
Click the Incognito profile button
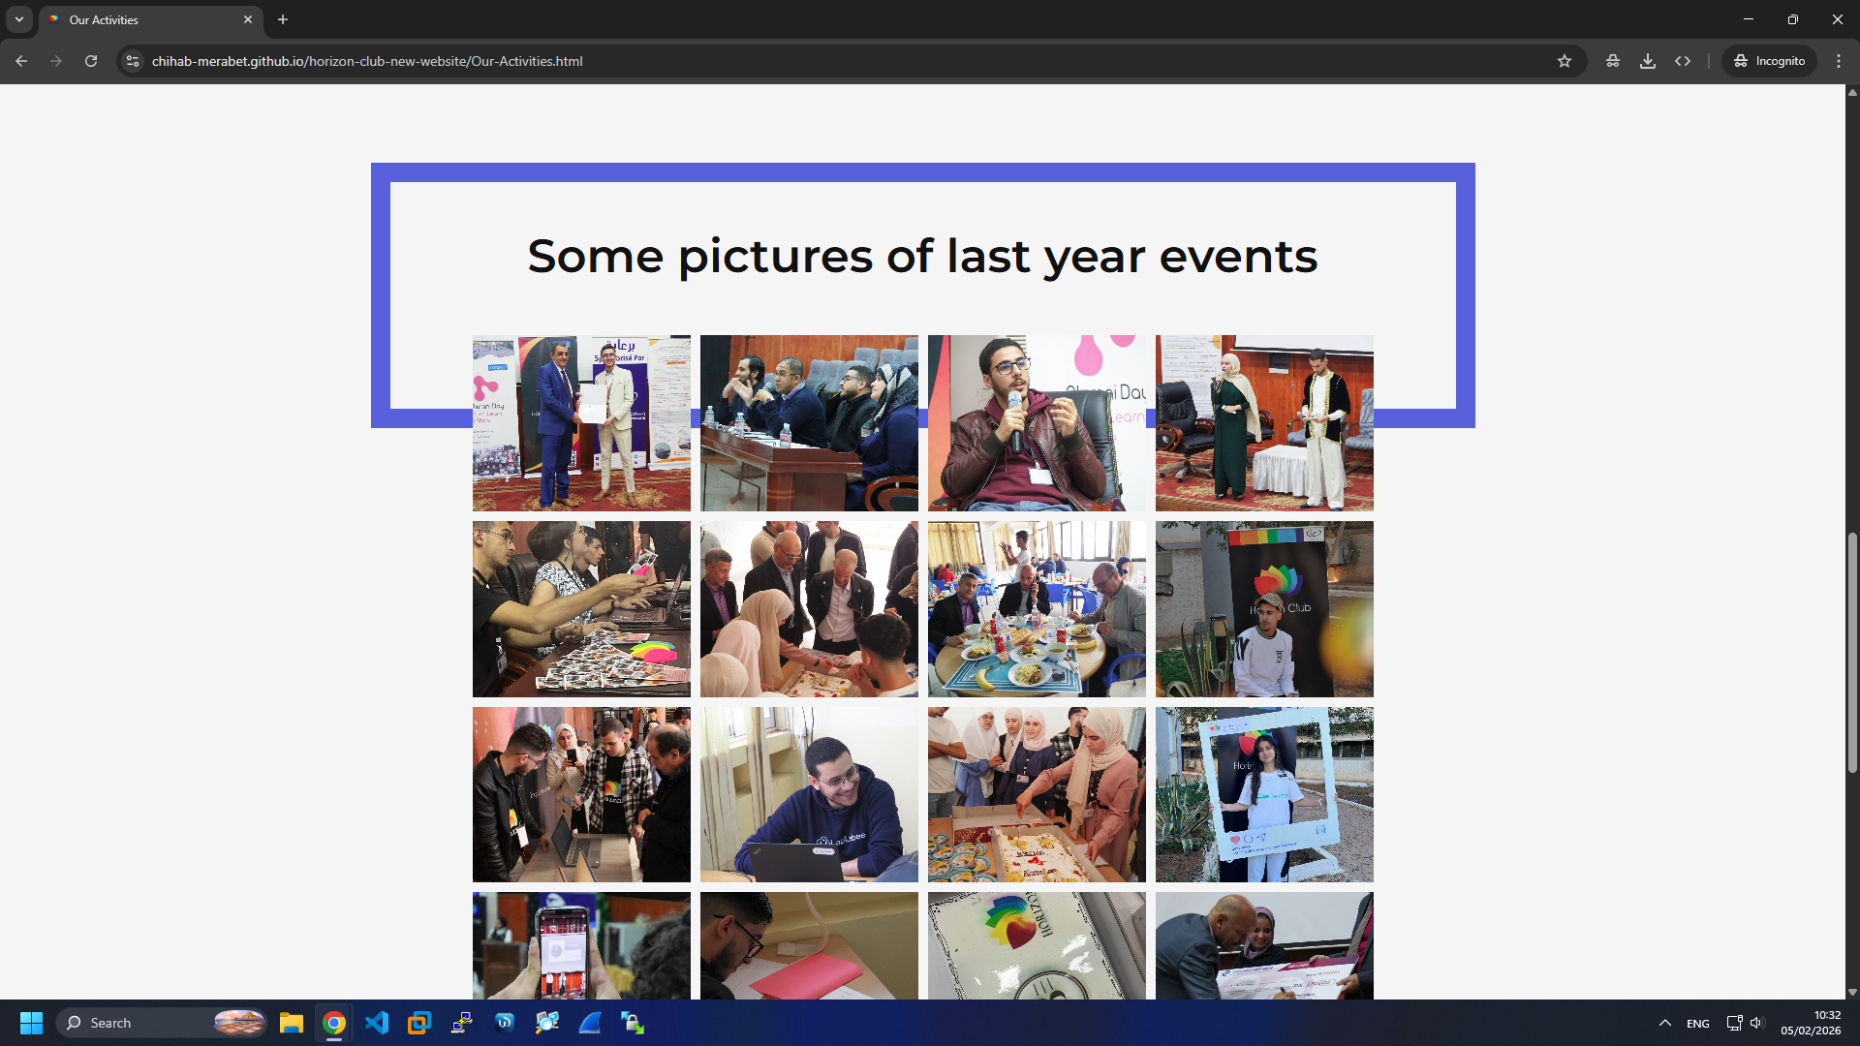pos(1769,61)
